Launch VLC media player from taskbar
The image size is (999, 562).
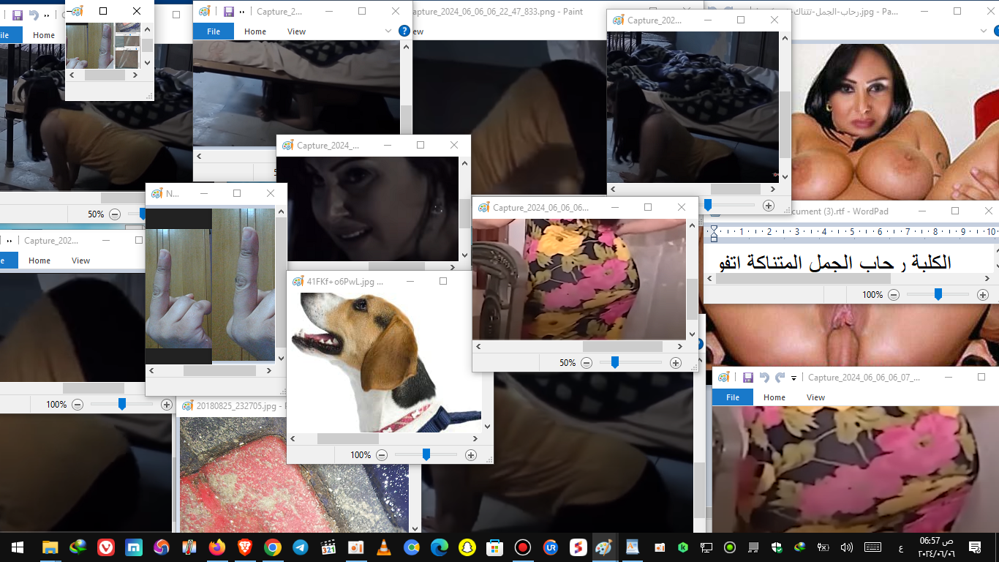point(383,547)
